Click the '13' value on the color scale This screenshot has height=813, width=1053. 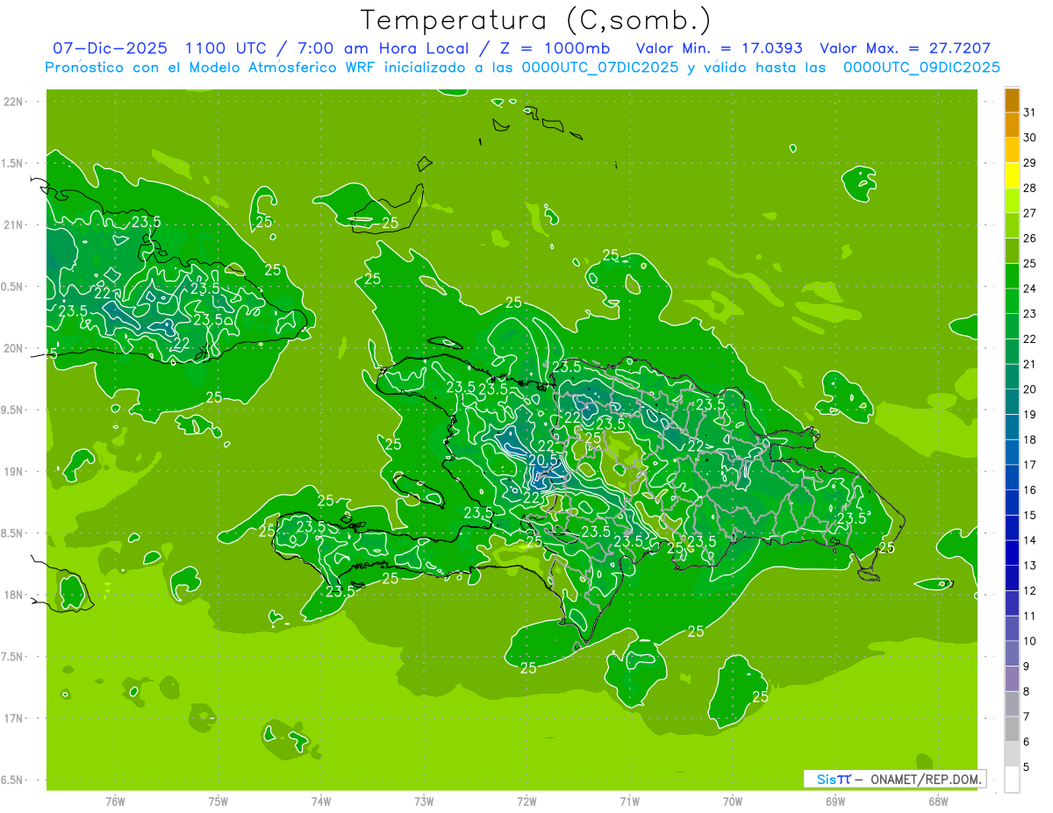1030,566
